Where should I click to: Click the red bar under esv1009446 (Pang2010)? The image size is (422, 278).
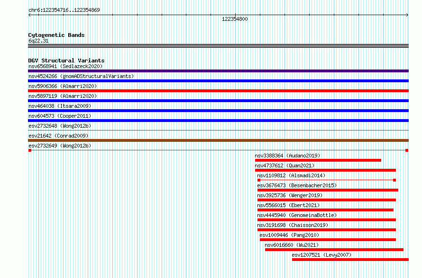click(x=328, y=240)
